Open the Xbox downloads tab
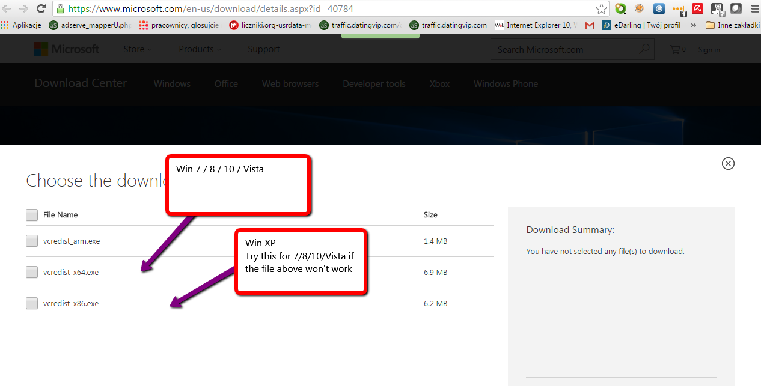This screenshot has height=386, width=761. 439,84
